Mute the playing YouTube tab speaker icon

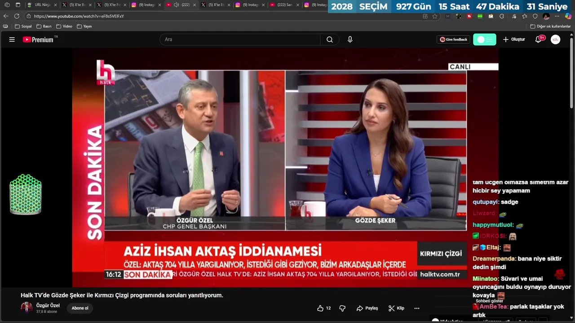point(176,5)
